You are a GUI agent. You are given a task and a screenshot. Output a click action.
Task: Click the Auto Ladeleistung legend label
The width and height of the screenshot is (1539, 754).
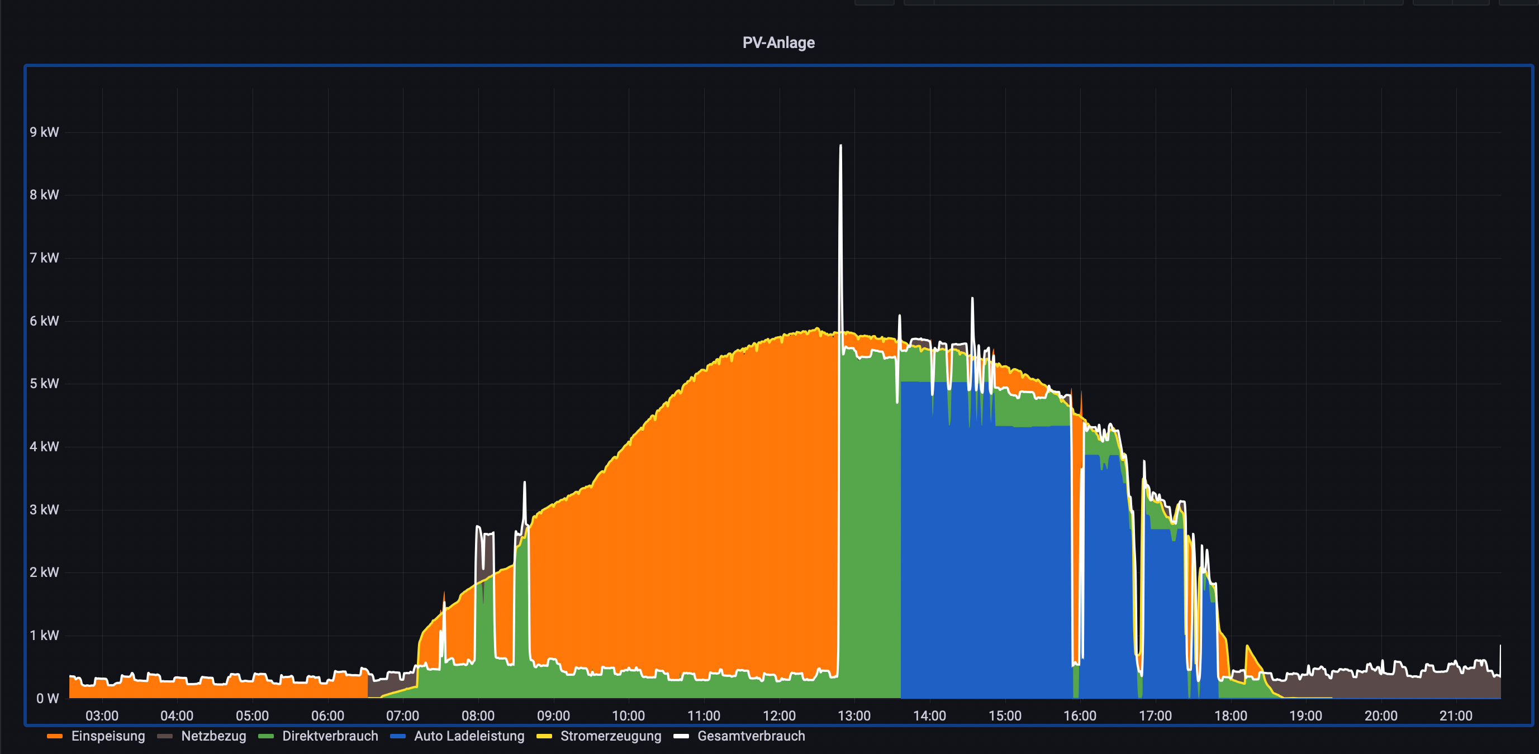click(x=469, y=736)
